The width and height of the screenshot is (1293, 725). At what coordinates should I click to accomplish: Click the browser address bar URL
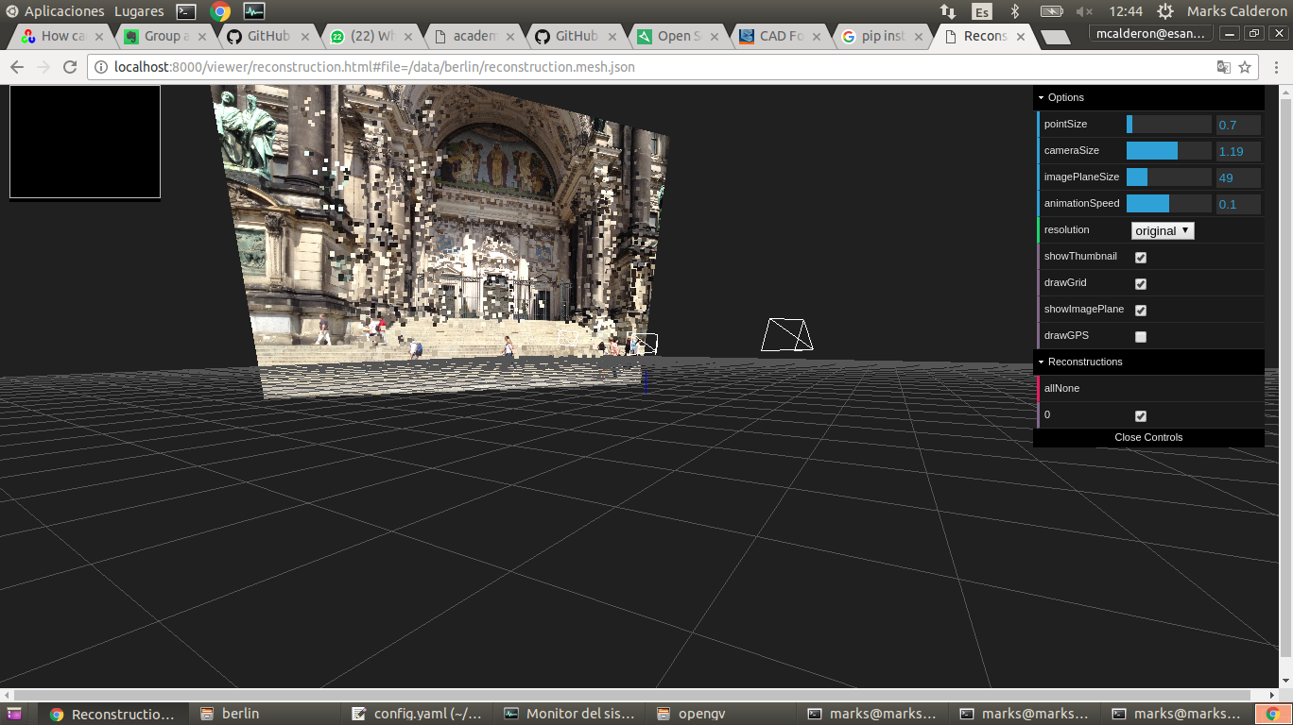click(x=374, y=67)
